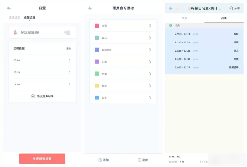Tap the plus icon next to 添加
The width and height of the screenshot is (247, 167).
(100, 160)
